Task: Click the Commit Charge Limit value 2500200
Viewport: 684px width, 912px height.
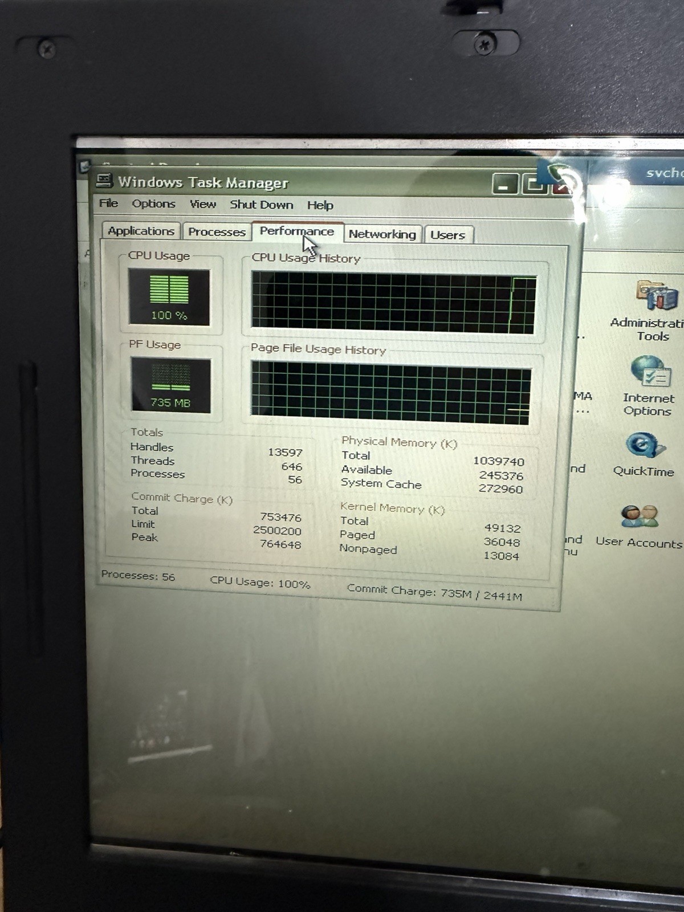Action: [x=277, y=531]
